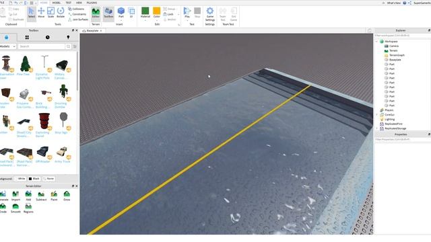431x242 pixels.
Task: Select the Terrain Subtract tool
Action: pos(41,196)
